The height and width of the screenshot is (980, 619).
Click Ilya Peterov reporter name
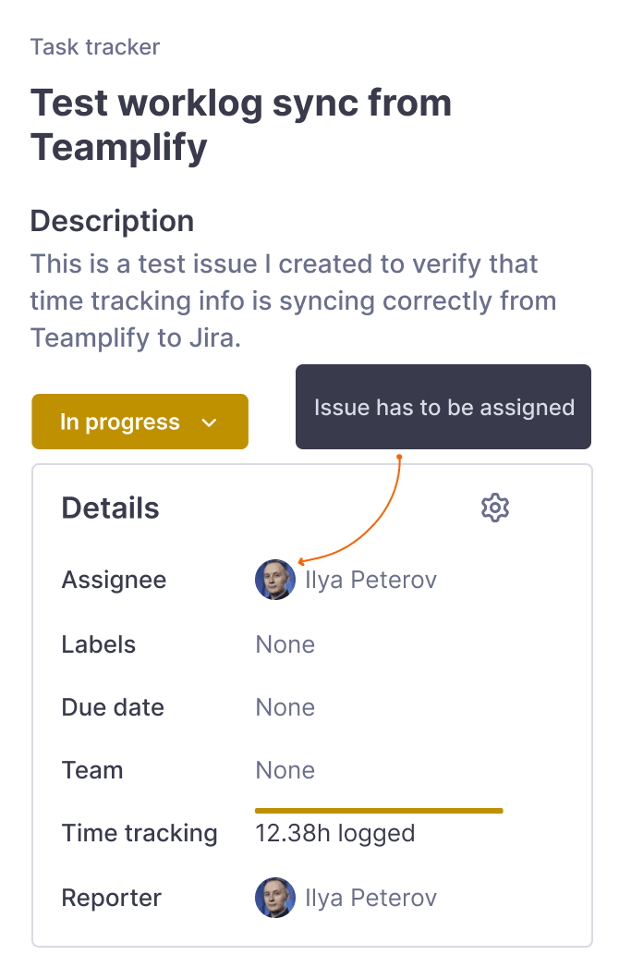pyautogui.click(x=370, y=898)
